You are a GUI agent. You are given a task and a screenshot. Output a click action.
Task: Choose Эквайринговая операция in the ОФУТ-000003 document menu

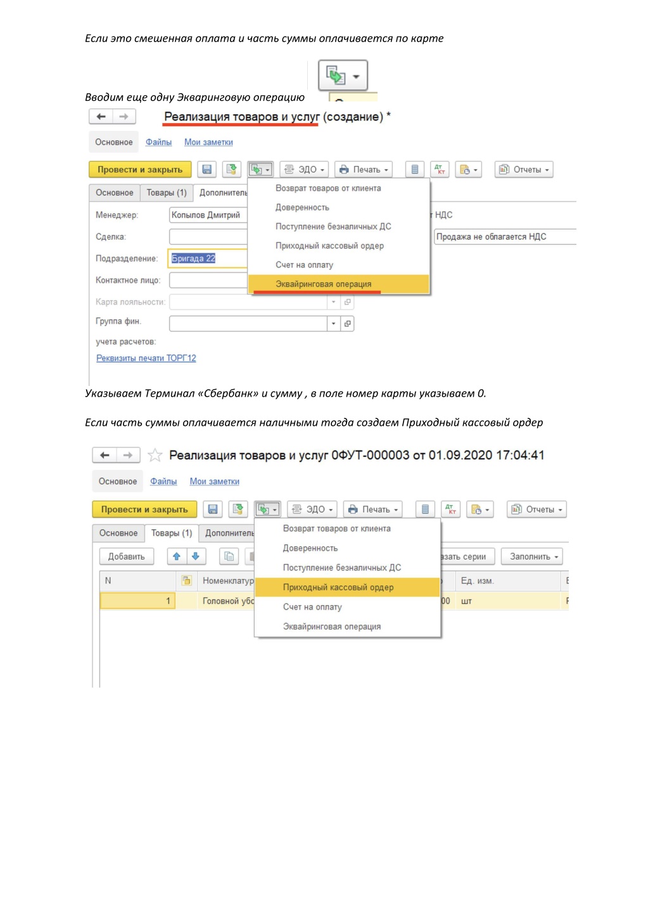pyautogui.click(x=347, y=627)
